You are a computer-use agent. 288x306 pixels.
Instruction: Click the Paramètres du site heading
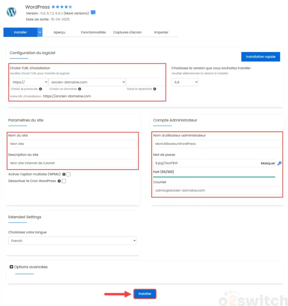(x=26, y=120)
